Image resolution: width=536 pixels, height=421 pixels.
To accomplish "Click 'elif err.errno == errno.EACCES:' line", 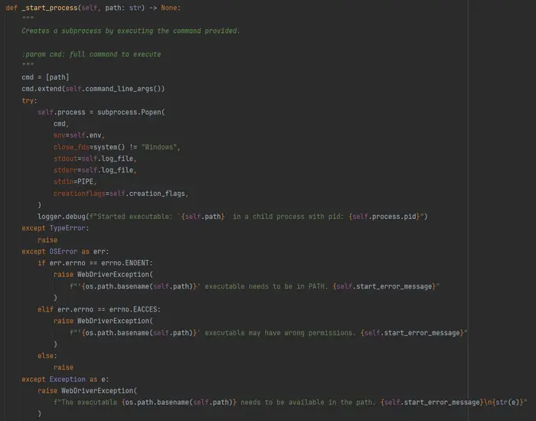I will [x=99, y=309].
